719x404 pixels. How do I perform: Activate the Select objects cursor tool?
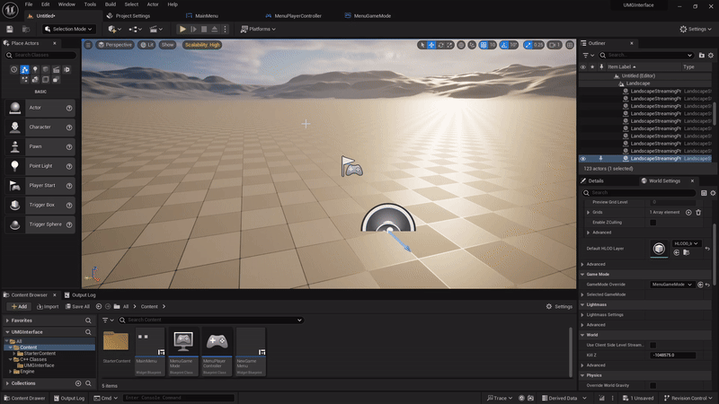(422, 45)
